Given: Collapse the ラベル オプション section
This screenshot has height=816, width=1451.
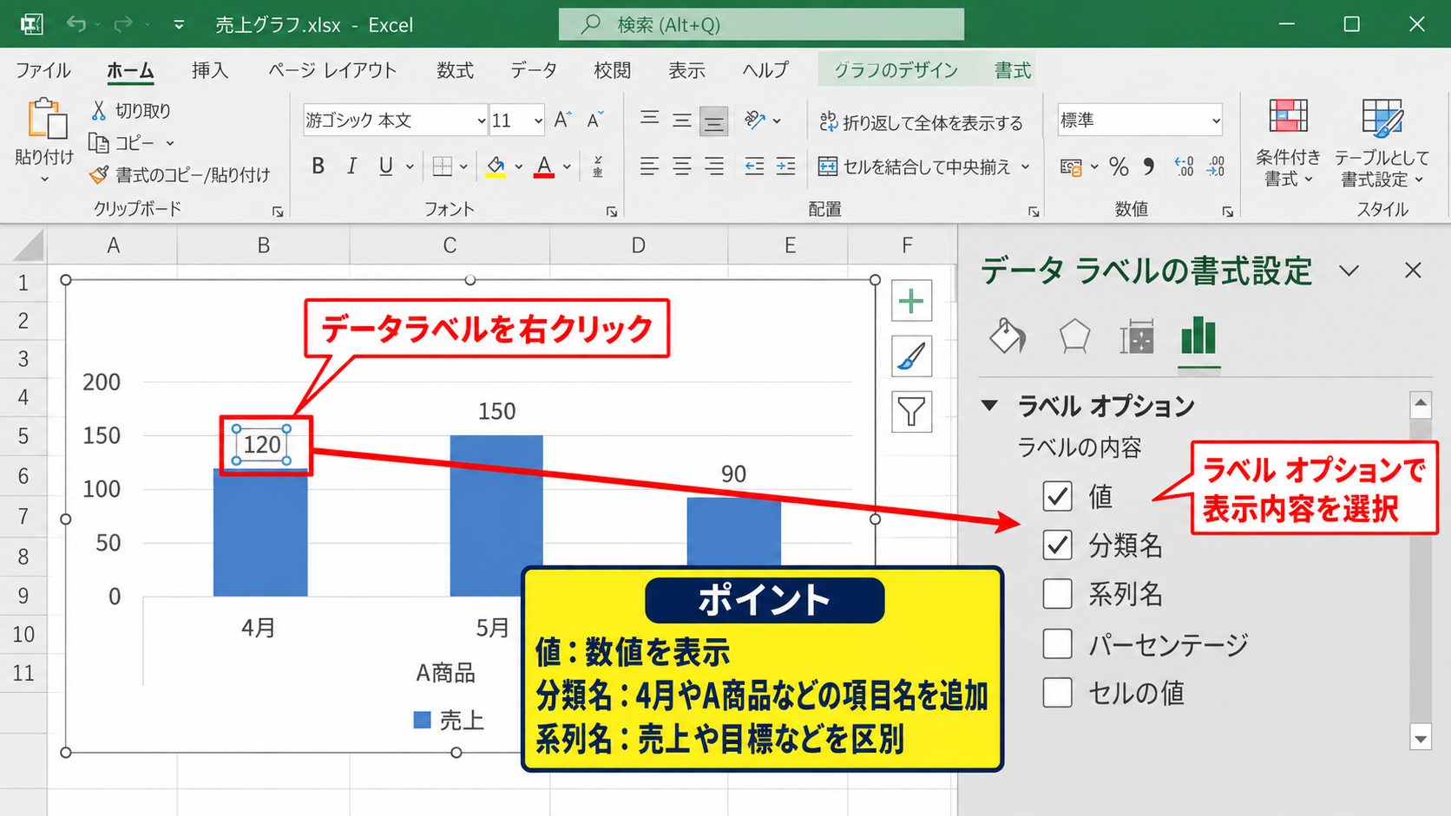Looking at the screenshot, I should click(x=989, y=405).
